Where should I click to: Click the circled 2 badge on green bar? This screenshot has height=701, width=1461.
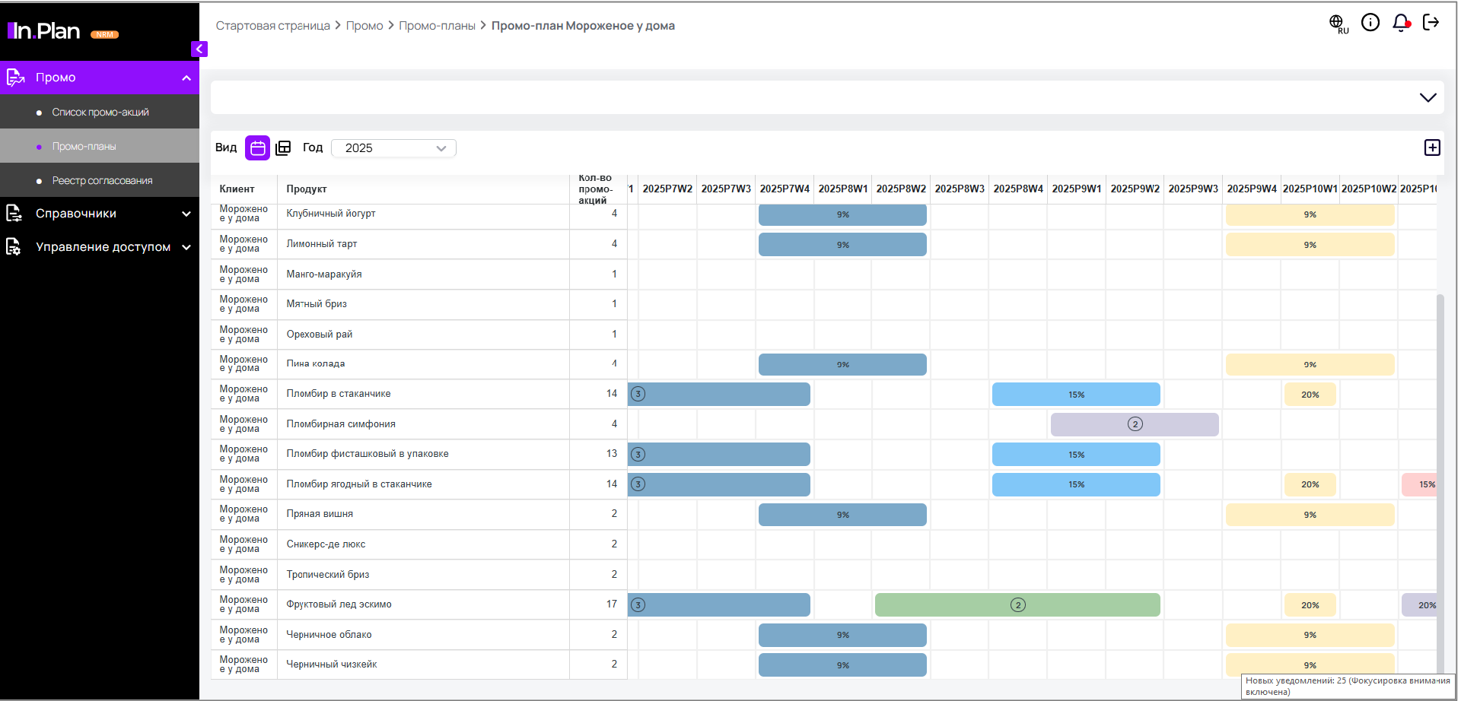click(x=1017, y=605)
